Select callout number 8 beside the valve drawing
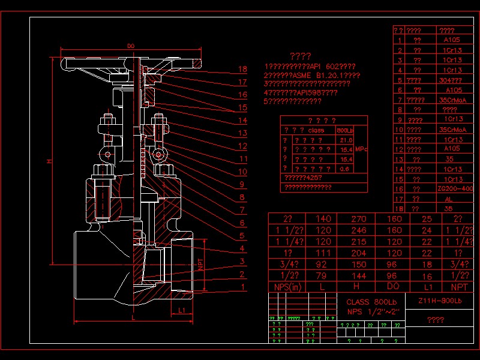This screenshot has width=480, height=360. (x=242, y=197)
